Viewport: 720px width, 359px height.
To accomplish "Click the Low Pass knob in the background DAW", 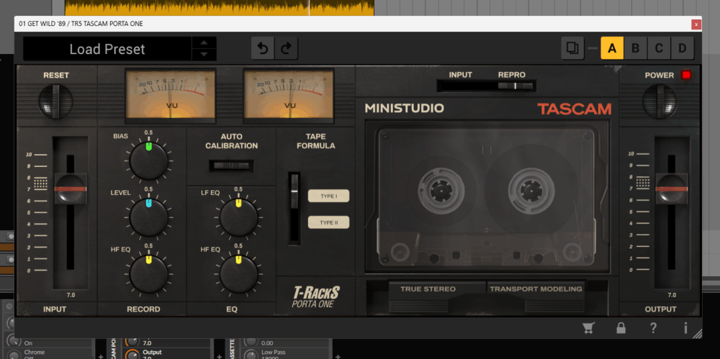I will point(251,355).
